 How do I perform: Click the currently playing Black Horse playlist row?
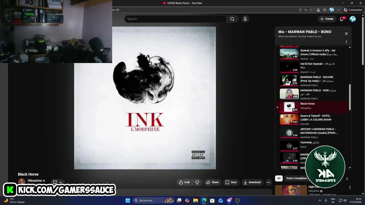tap(312, 107)
